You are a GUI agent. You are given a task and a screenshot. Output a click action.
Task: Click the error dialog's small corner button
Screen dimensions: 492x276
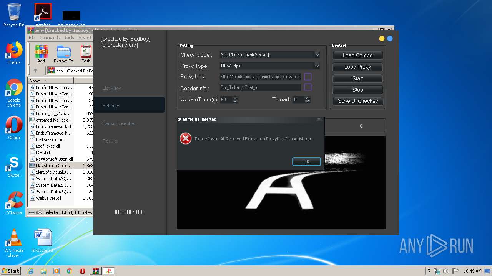point(319,119)
